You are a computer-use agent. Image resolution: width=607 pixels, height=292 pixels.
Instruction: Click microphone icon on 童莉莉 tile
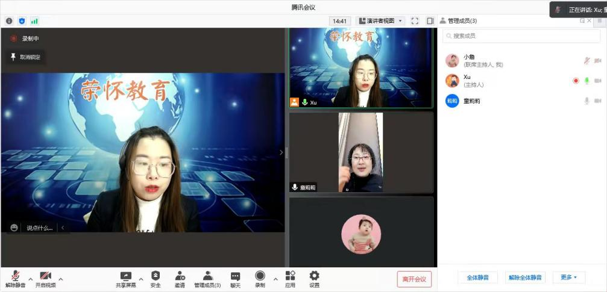coord(295,187)
